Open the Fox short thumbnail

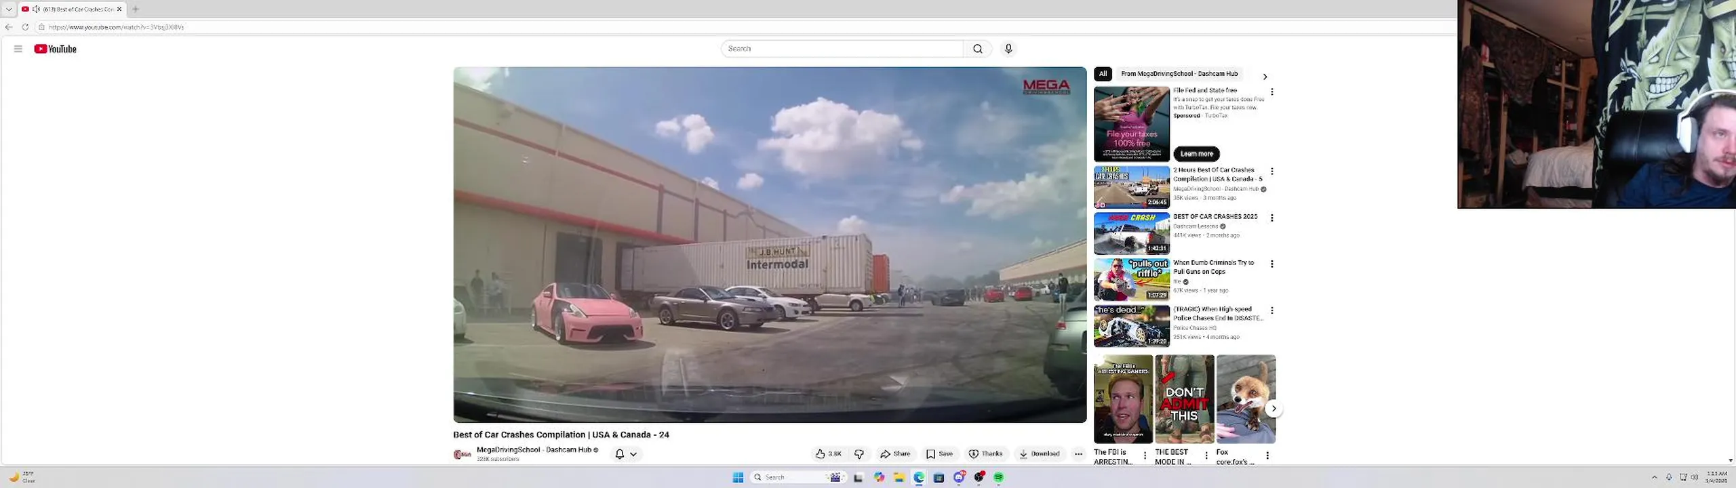coord(1246,399)
